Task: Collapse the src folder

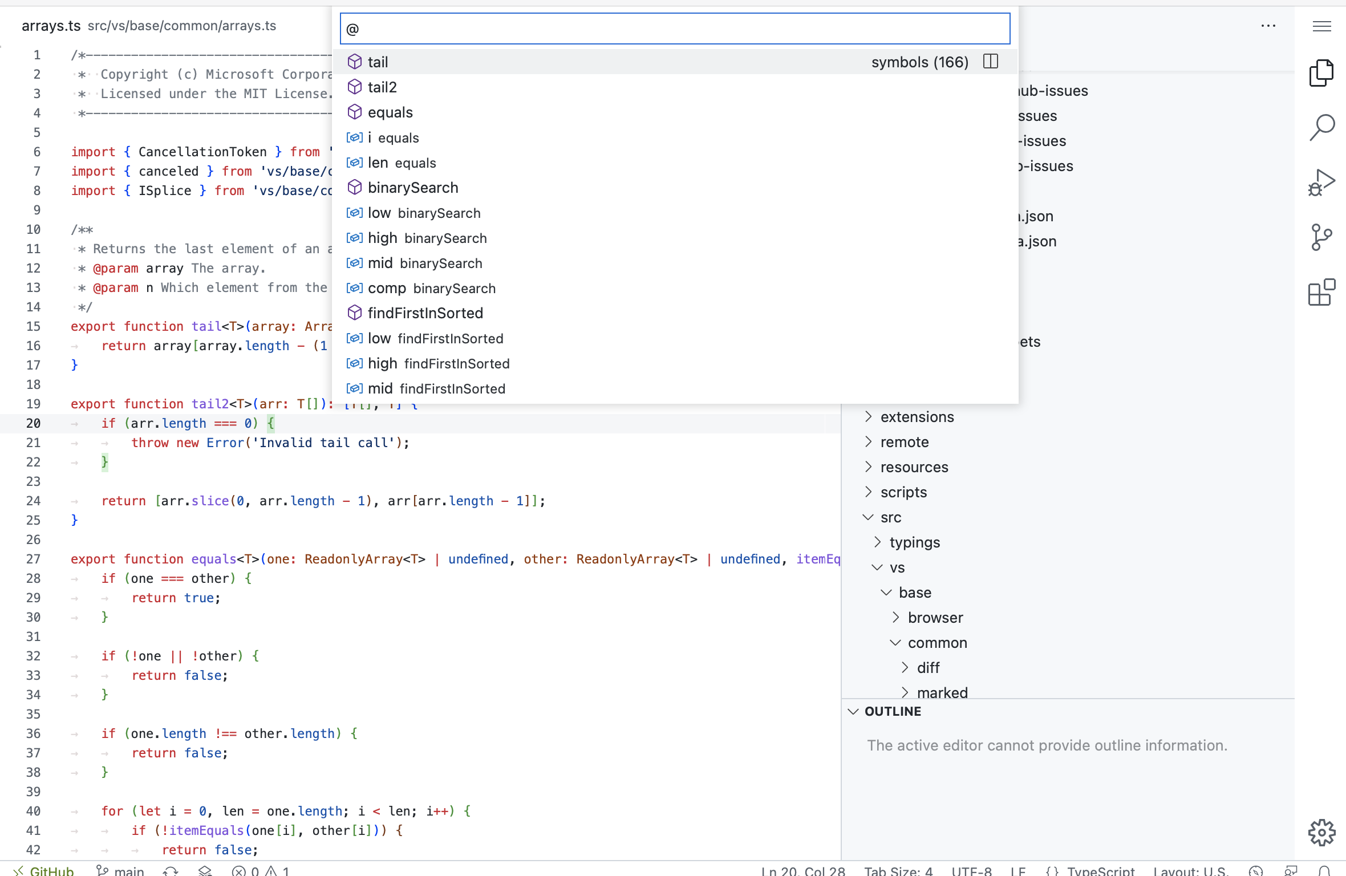Action: (x=891, y=517)
